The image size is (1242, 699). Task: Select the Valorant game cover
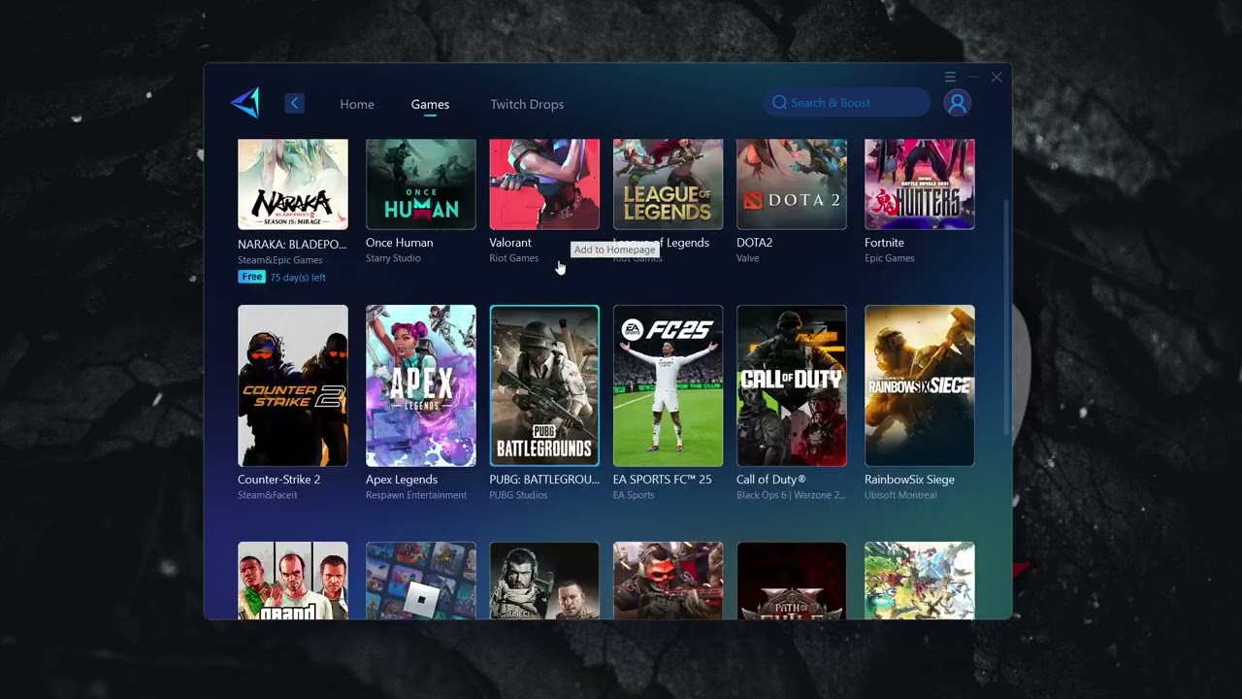(x=544, y=183)
